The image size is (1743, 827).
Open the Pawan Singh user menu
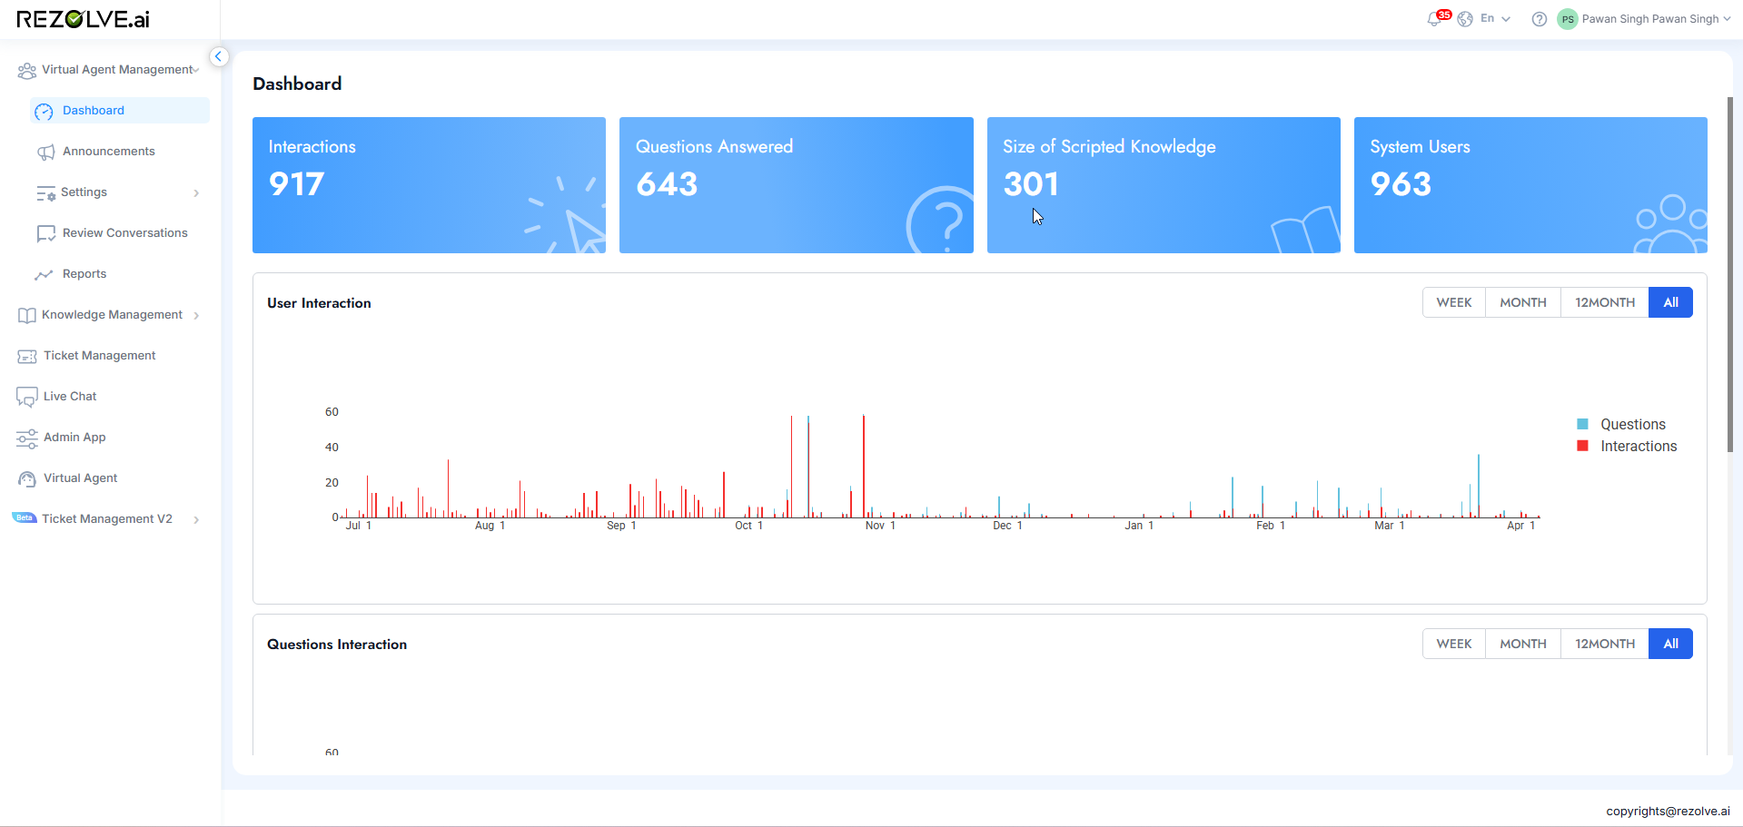1656,19
